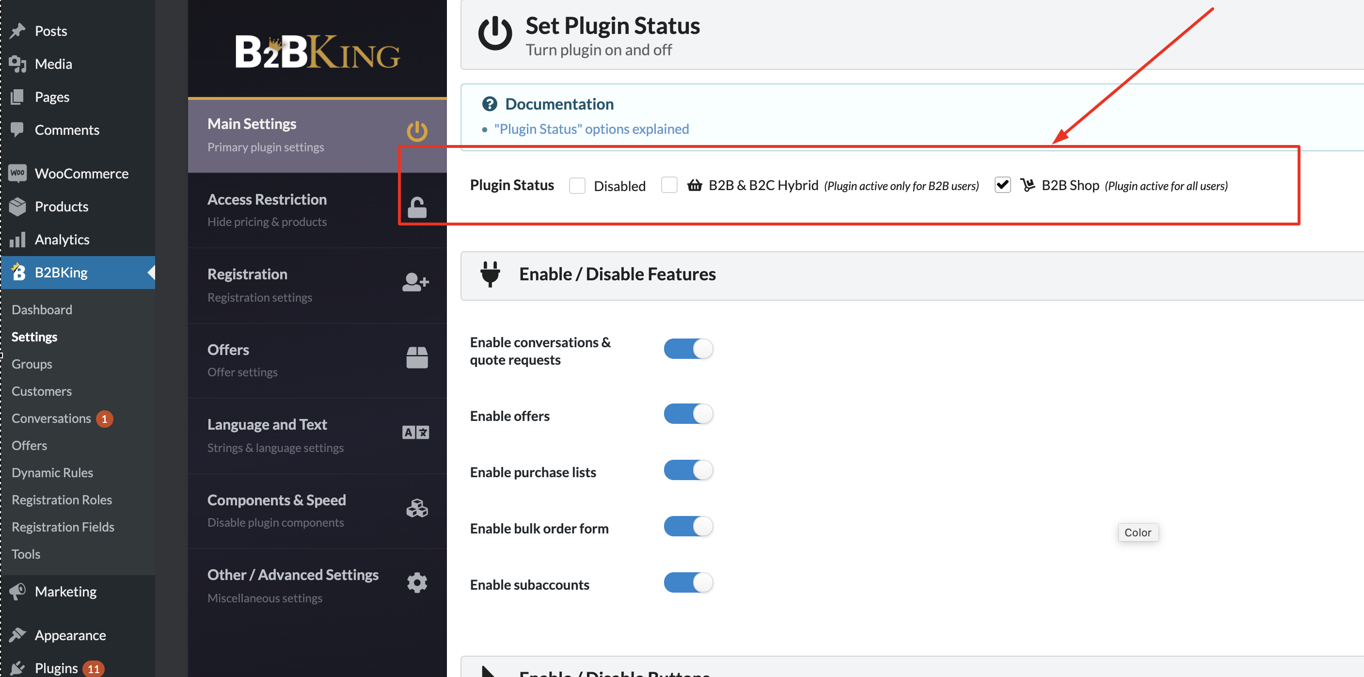Toggle the Enable purchase lists switch
1364x677 pixels.
click(x=688, y=470)
